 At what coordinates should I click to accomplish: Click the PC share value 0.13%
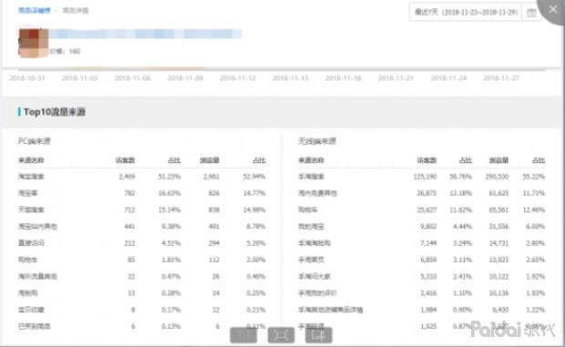point(170,326)
